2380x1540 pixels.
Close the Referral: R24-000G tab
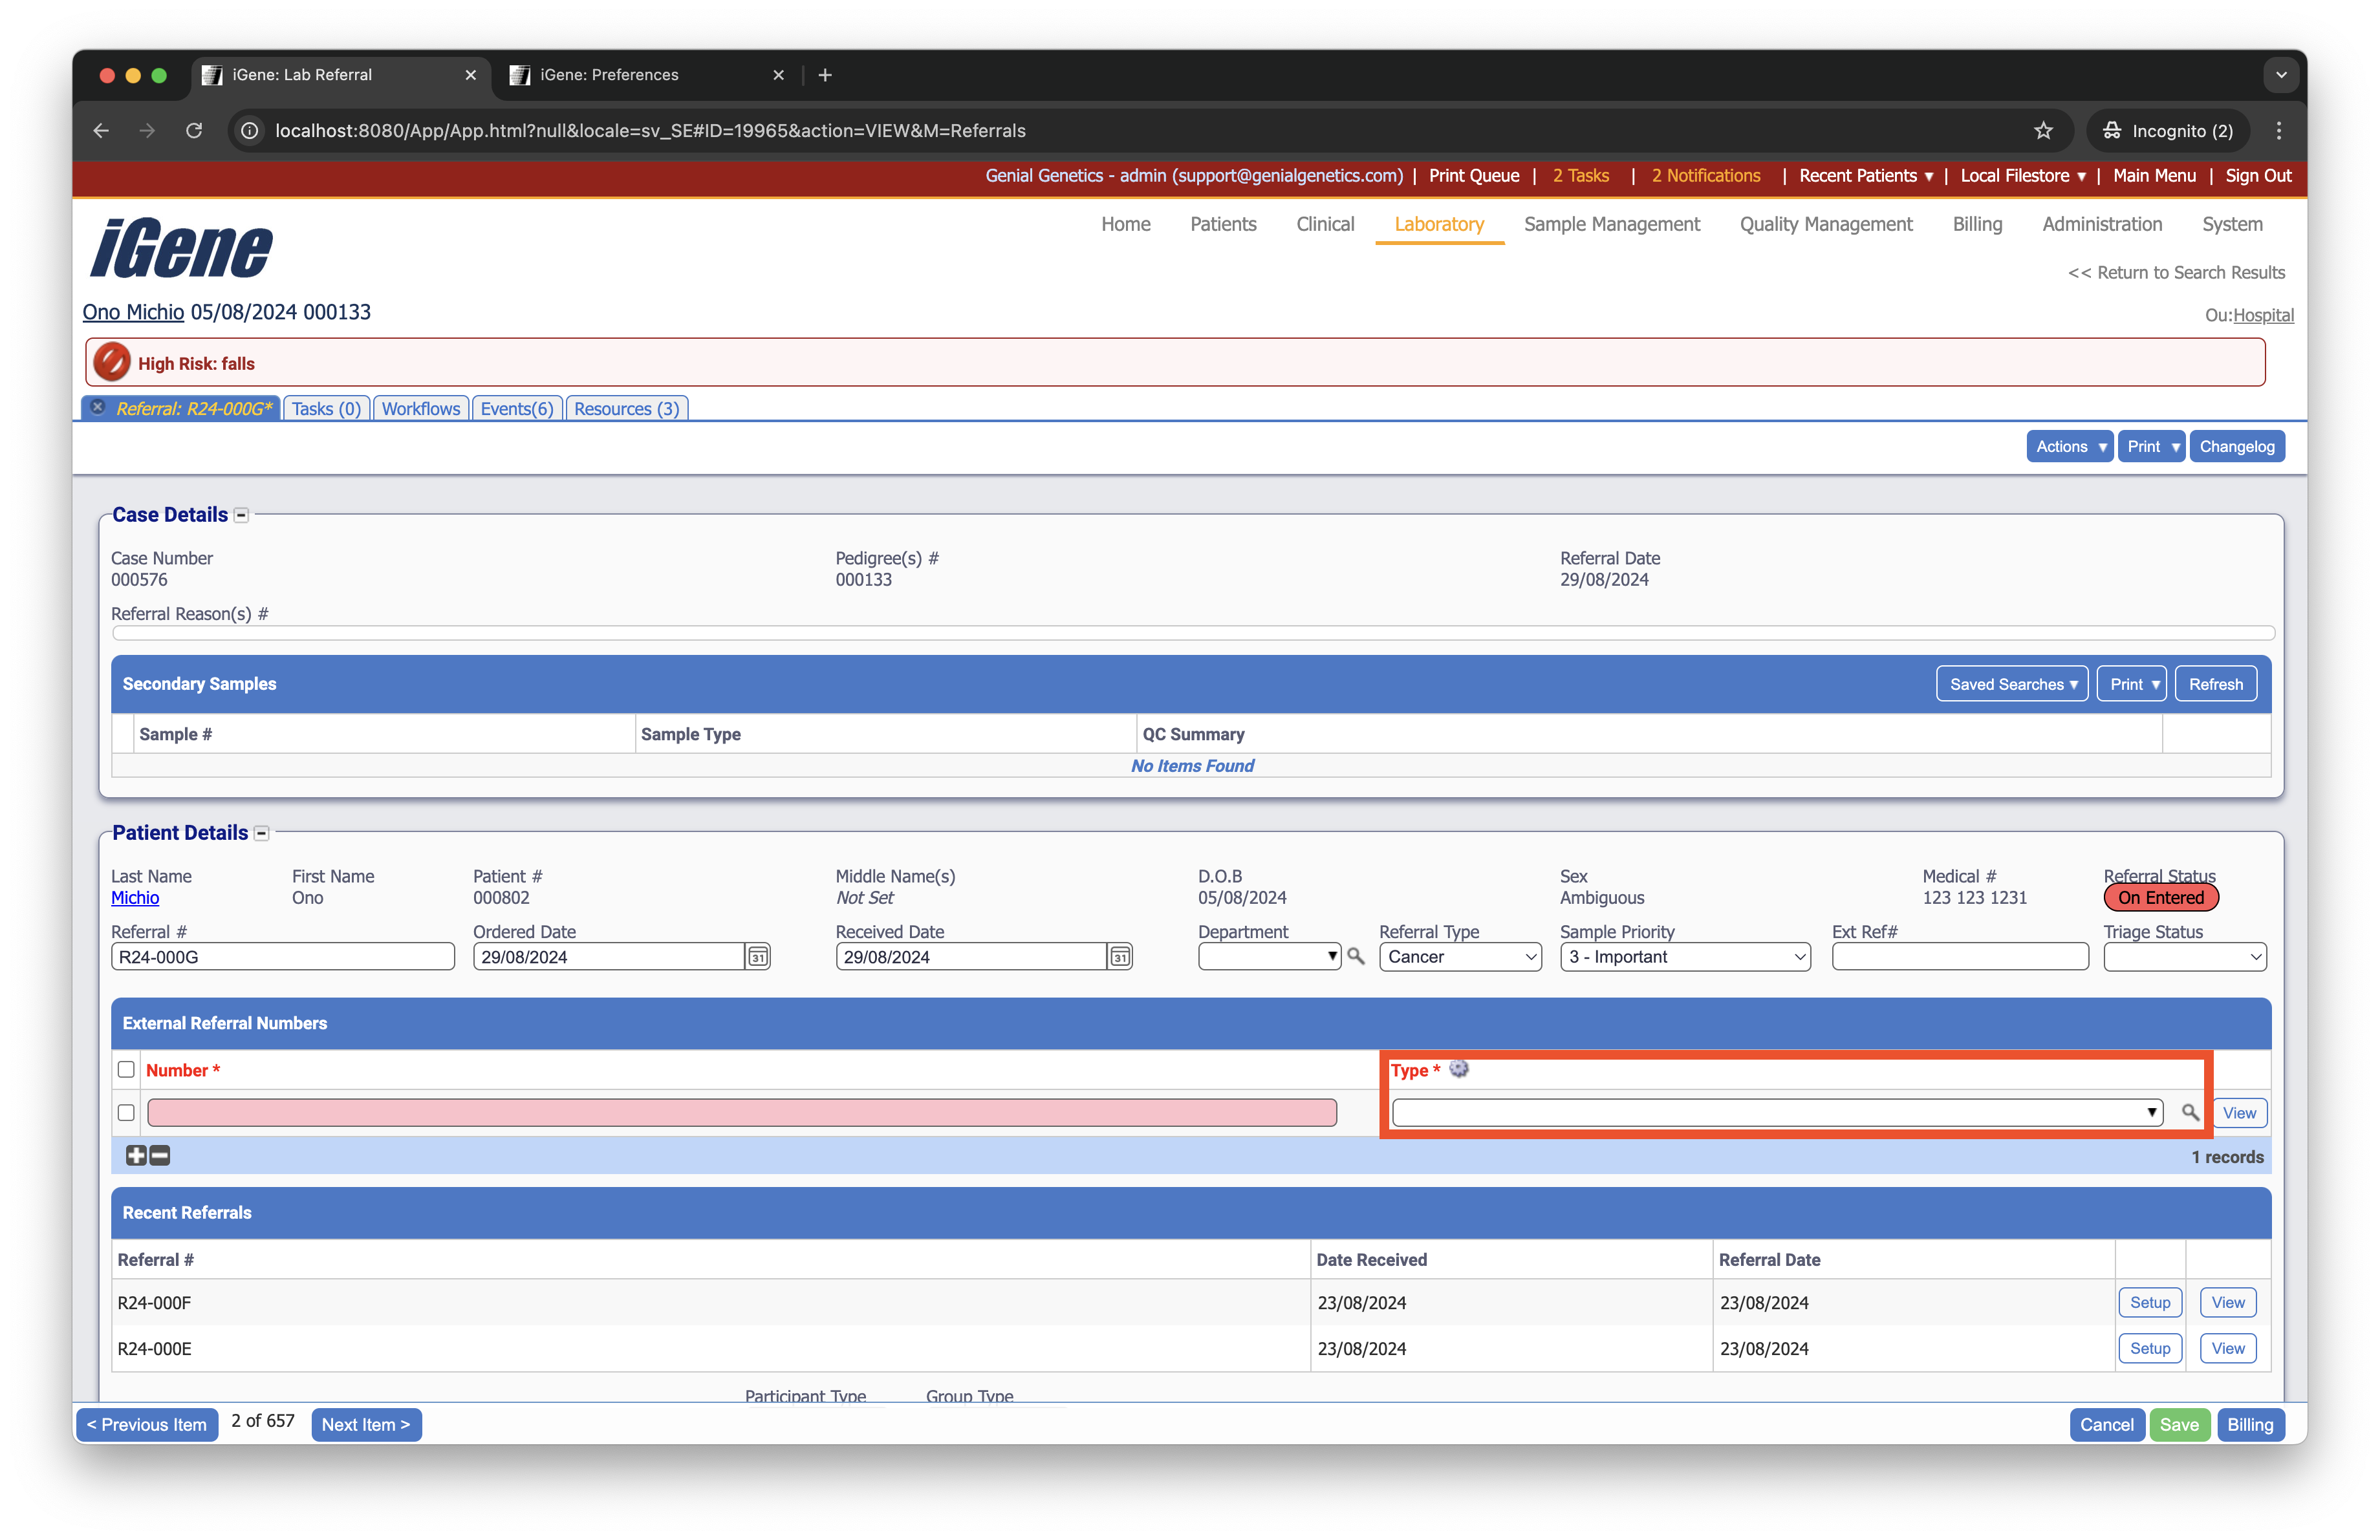pyautogui.click(x=97, y=407)
